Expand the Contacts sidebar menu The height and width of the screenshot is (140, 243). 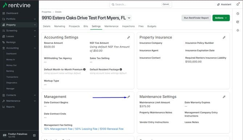pos(19,95)
